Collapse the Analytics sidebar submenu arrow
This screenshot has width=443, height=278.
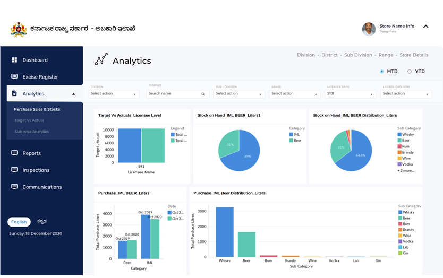(x=73, y=94)
